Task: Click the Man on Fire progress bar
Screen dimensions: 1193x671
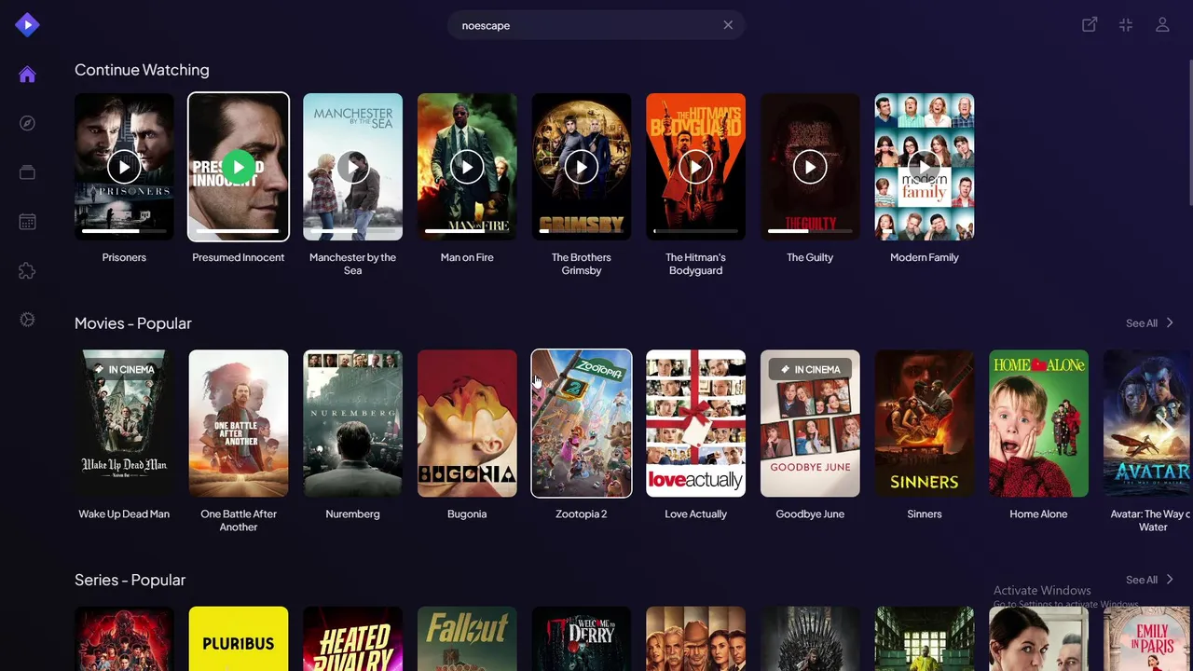Action: tap(467, 230)
